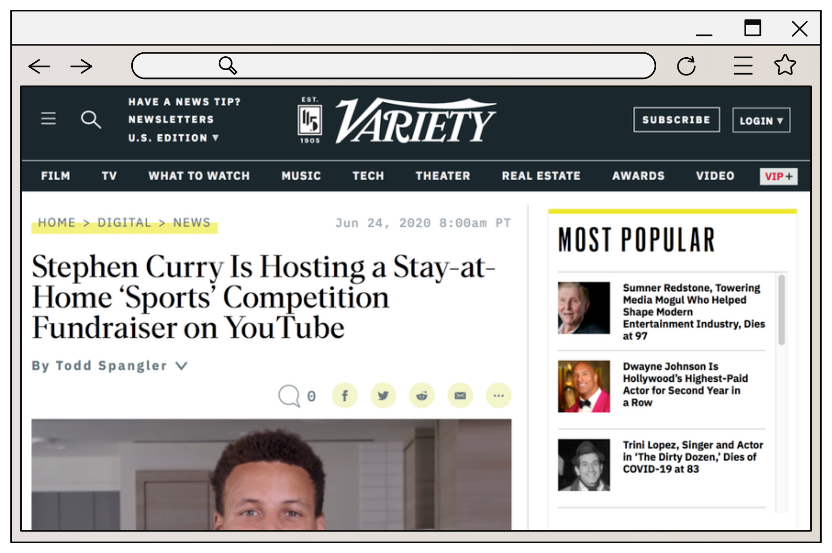832x553 pixels.
Task: Open the Video section
Action: coord(715,176)
